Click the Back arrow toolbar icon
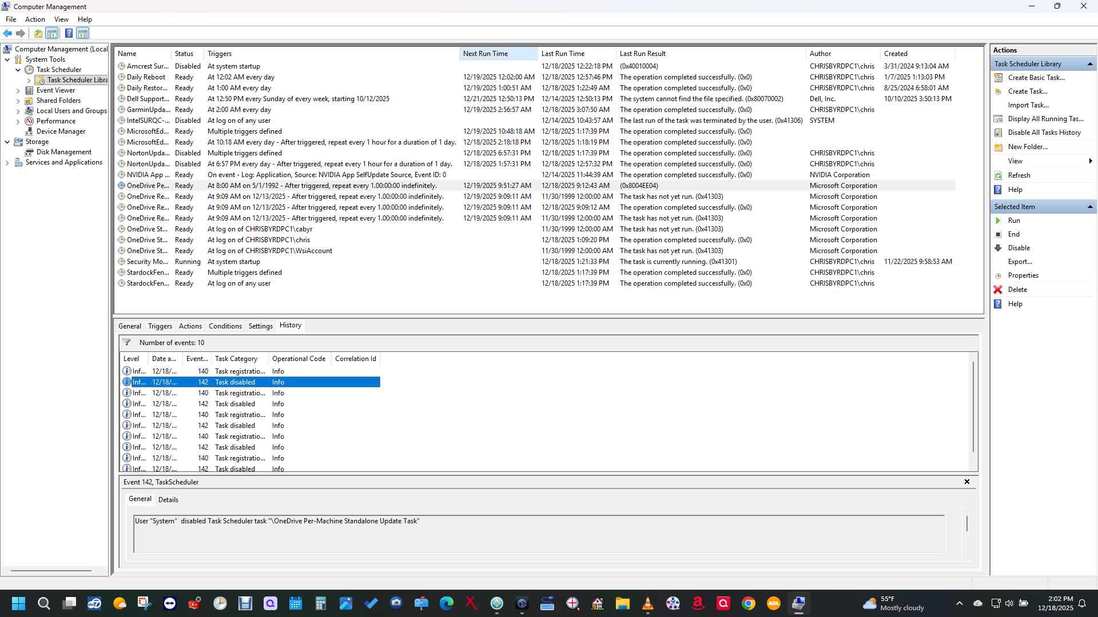 (x=7, y=33)
